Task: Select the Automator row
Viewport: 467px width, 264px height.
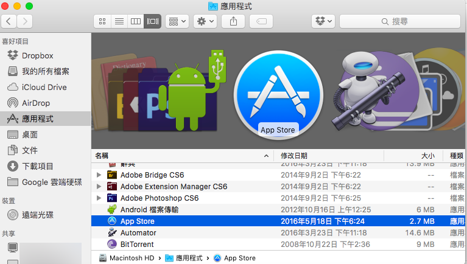Action: tap(279, 233)
